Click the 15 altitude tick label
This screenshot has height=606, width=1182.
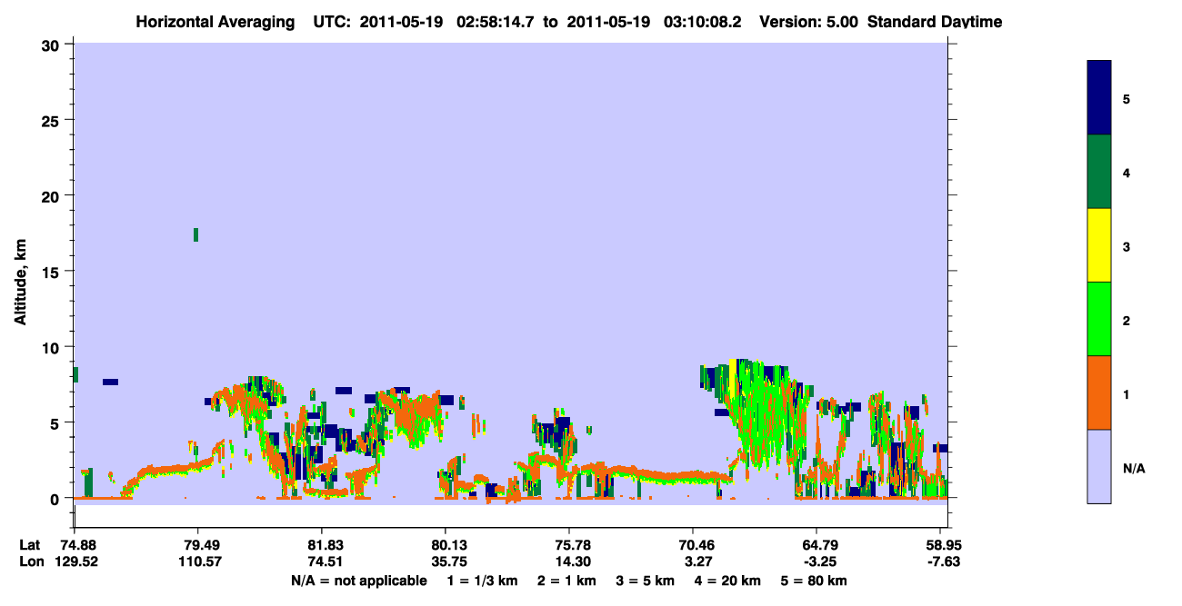click(54, 272)
